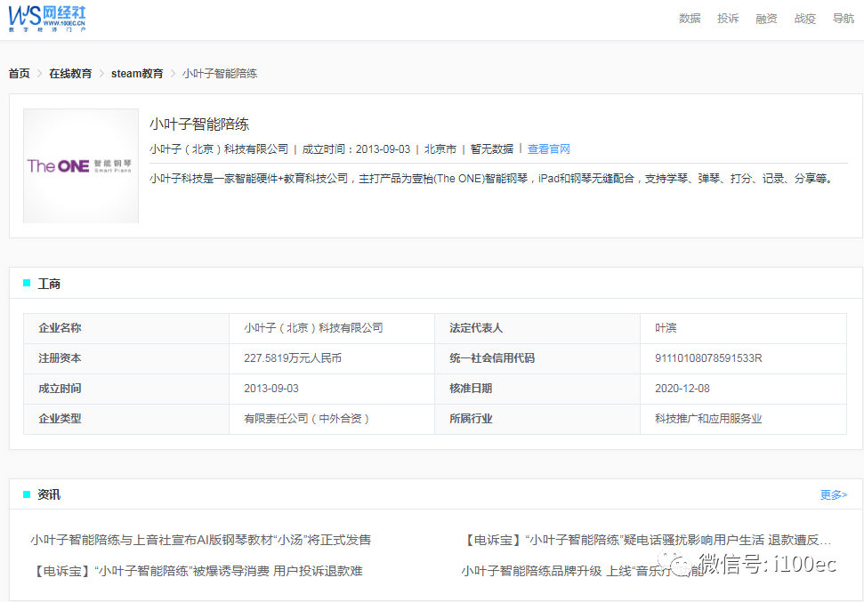Open article about AI版钢琴教材"小汤" release
This screenshot has height=602, width=864.
coord(200,540)
